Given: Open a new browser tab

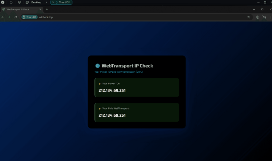Looking at the screenshot, I should (47, 9).
